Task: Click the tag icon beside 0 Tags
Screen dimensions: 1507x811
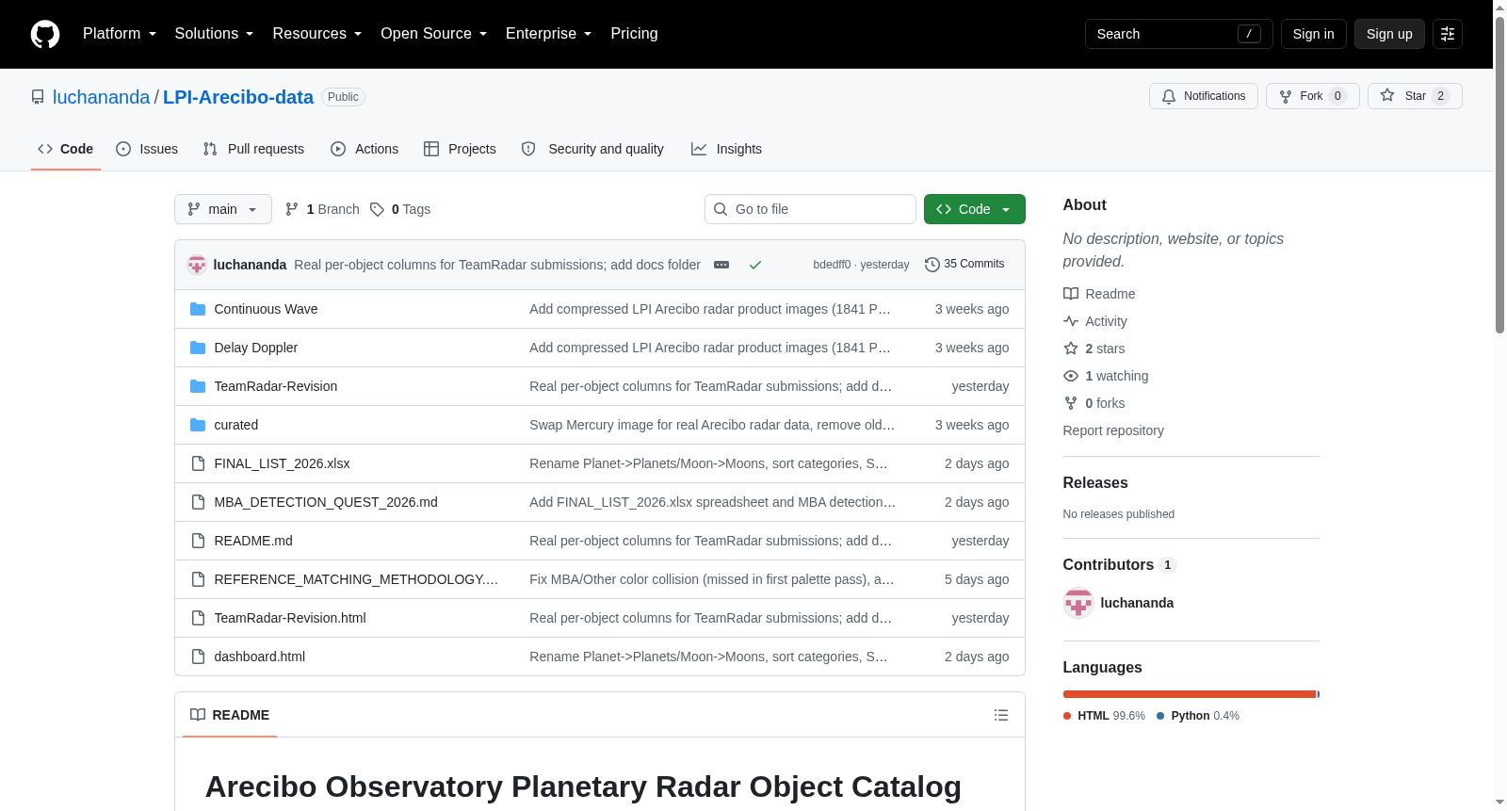Action: tap(377, 209)
